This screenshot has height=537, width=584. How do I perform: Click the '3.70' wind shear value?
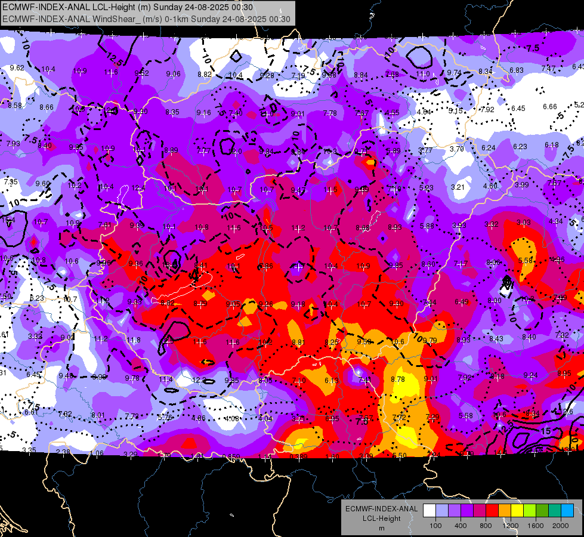click(x=456, y=149)
